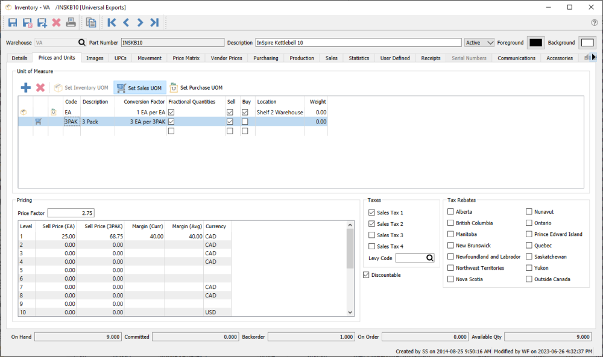Open the Statistics tab
The height and width of the screenshot is (357, 603).
[x=359, y=58]
